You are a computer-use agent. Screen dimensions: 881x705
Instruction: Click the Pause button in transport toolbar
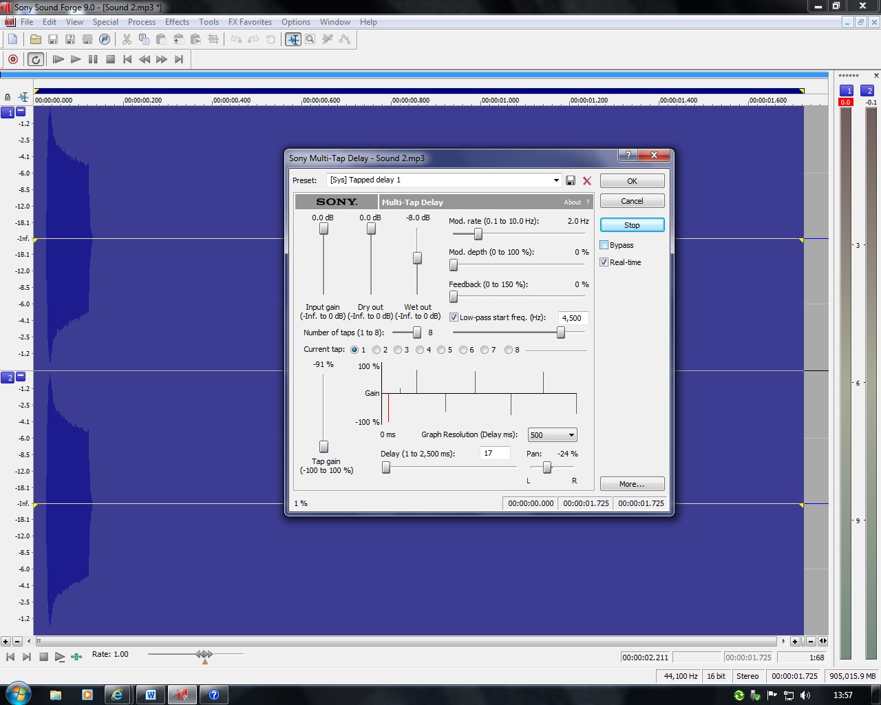pyautogui.click(x=93, y=59)
